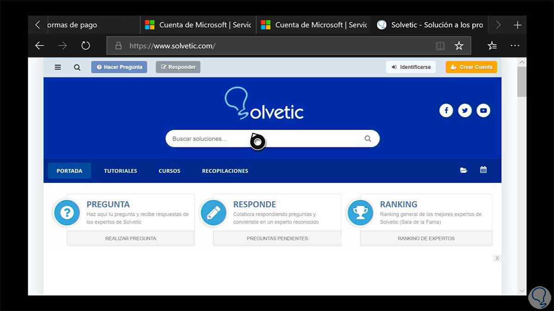This screenshot has height=311, width=554.
Task: Focus the Buscar soluciones search field
Action: pos(272,138)
